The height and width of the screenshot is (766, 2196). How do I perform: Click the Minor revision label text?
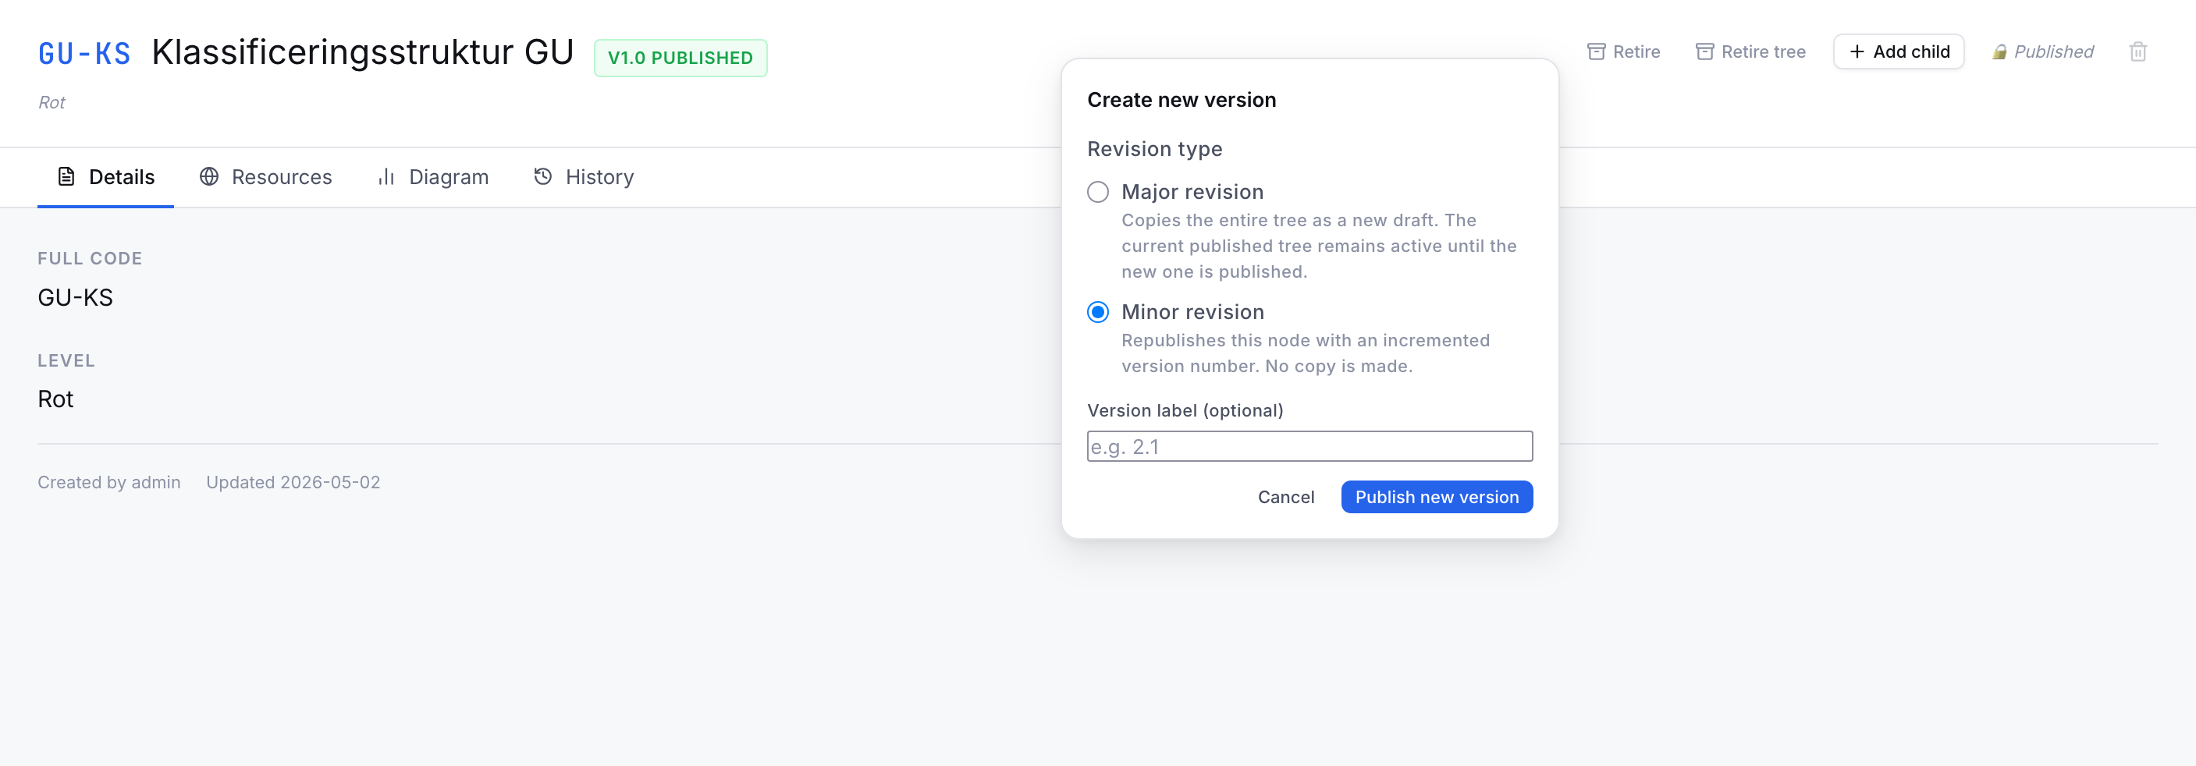coord(1192,312)
